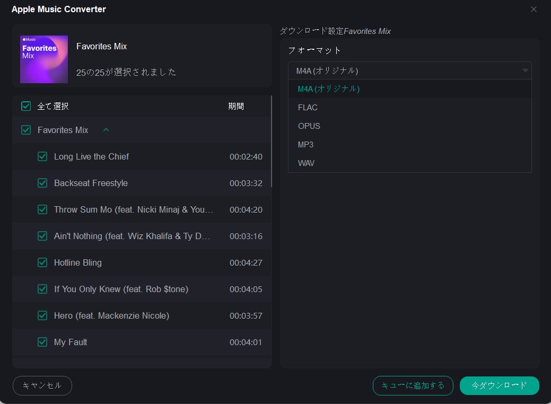Screen dimensions: 551x404
Task: Open the M4A (オリジナル) format combo box
Action: [410, 71]
